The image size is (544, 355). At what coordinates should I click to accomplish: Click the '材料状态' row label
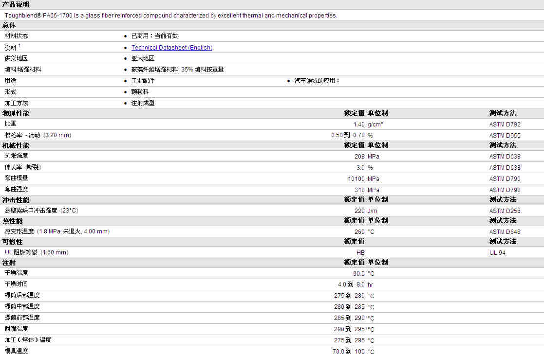pos(16,36)
